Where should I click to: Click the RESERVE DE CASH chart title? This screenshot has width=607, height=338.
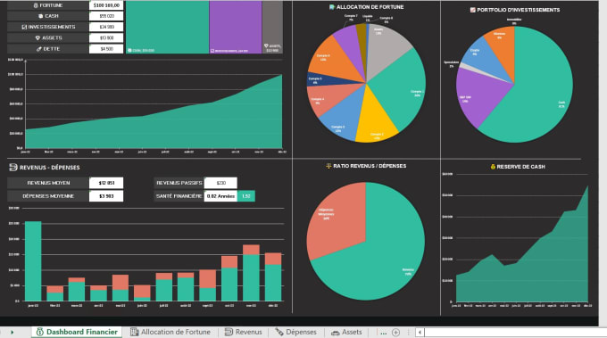coord(520,167)
